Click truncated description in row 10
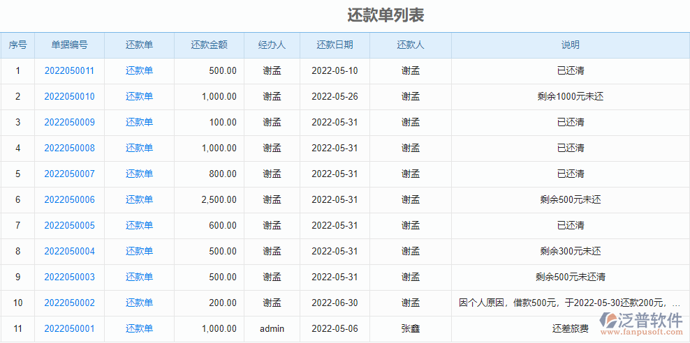Image resolution: width=690 pixels, height=343 pixels. (569, 303)
